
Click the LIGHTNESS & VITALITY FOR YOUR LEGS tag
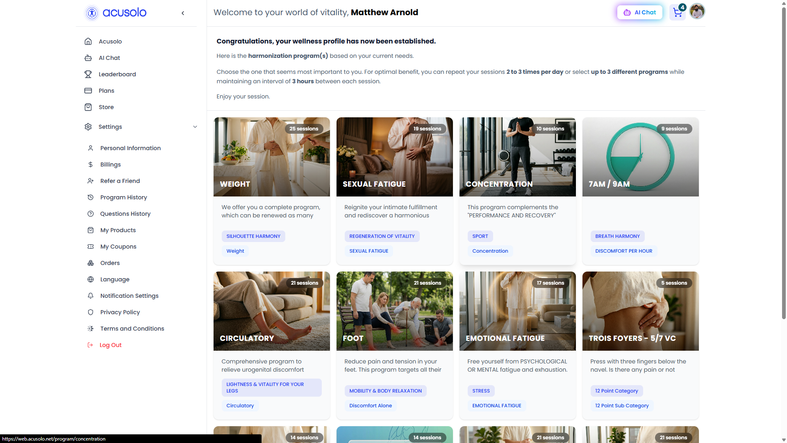click(272, 388)
